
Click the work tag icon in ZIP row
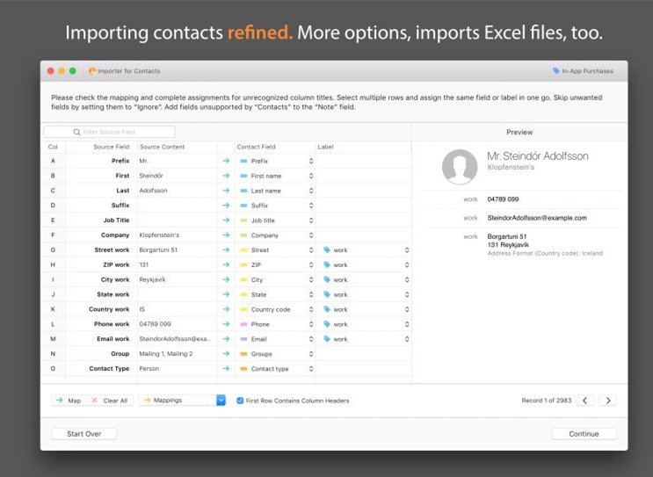click(x=327, y=264)
